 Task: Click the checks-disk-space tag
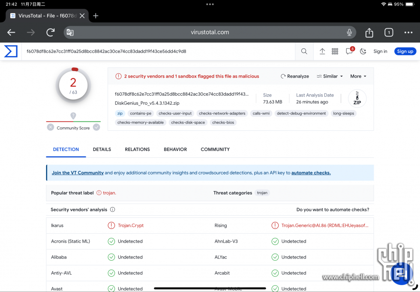coord(188,123)
